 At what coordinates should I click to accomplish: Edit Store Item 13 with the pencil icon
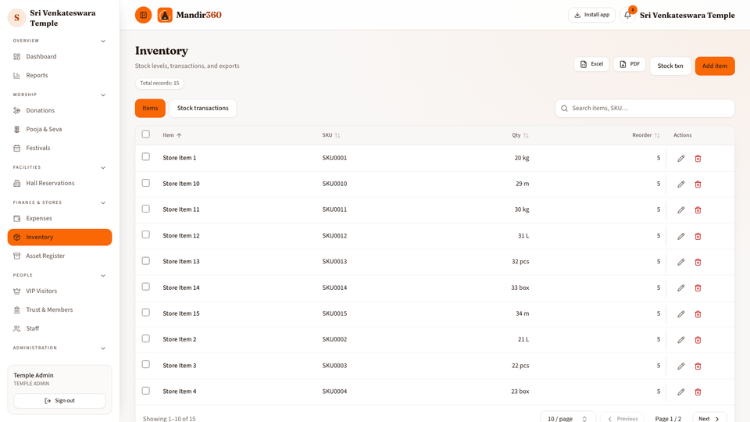pyautogui.click(x=681, y=263)
